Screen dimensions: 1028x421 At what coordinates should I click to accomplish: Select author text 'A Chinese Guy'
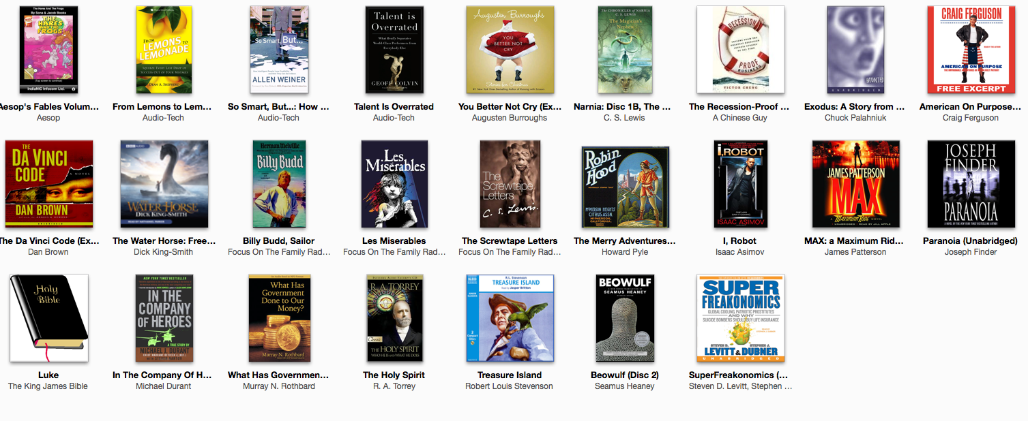click(740, 118)
